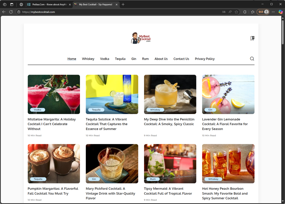Select Whiskey in the navigation menu
The height and width of the screenshot is (204, 285).
point(88,59)
